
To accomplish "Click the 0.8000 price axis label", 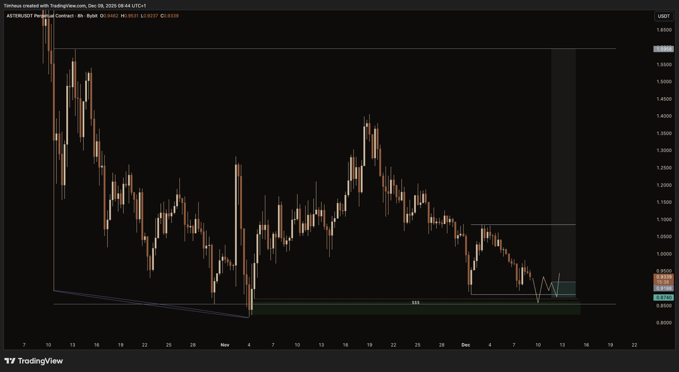I will [664, 323].
